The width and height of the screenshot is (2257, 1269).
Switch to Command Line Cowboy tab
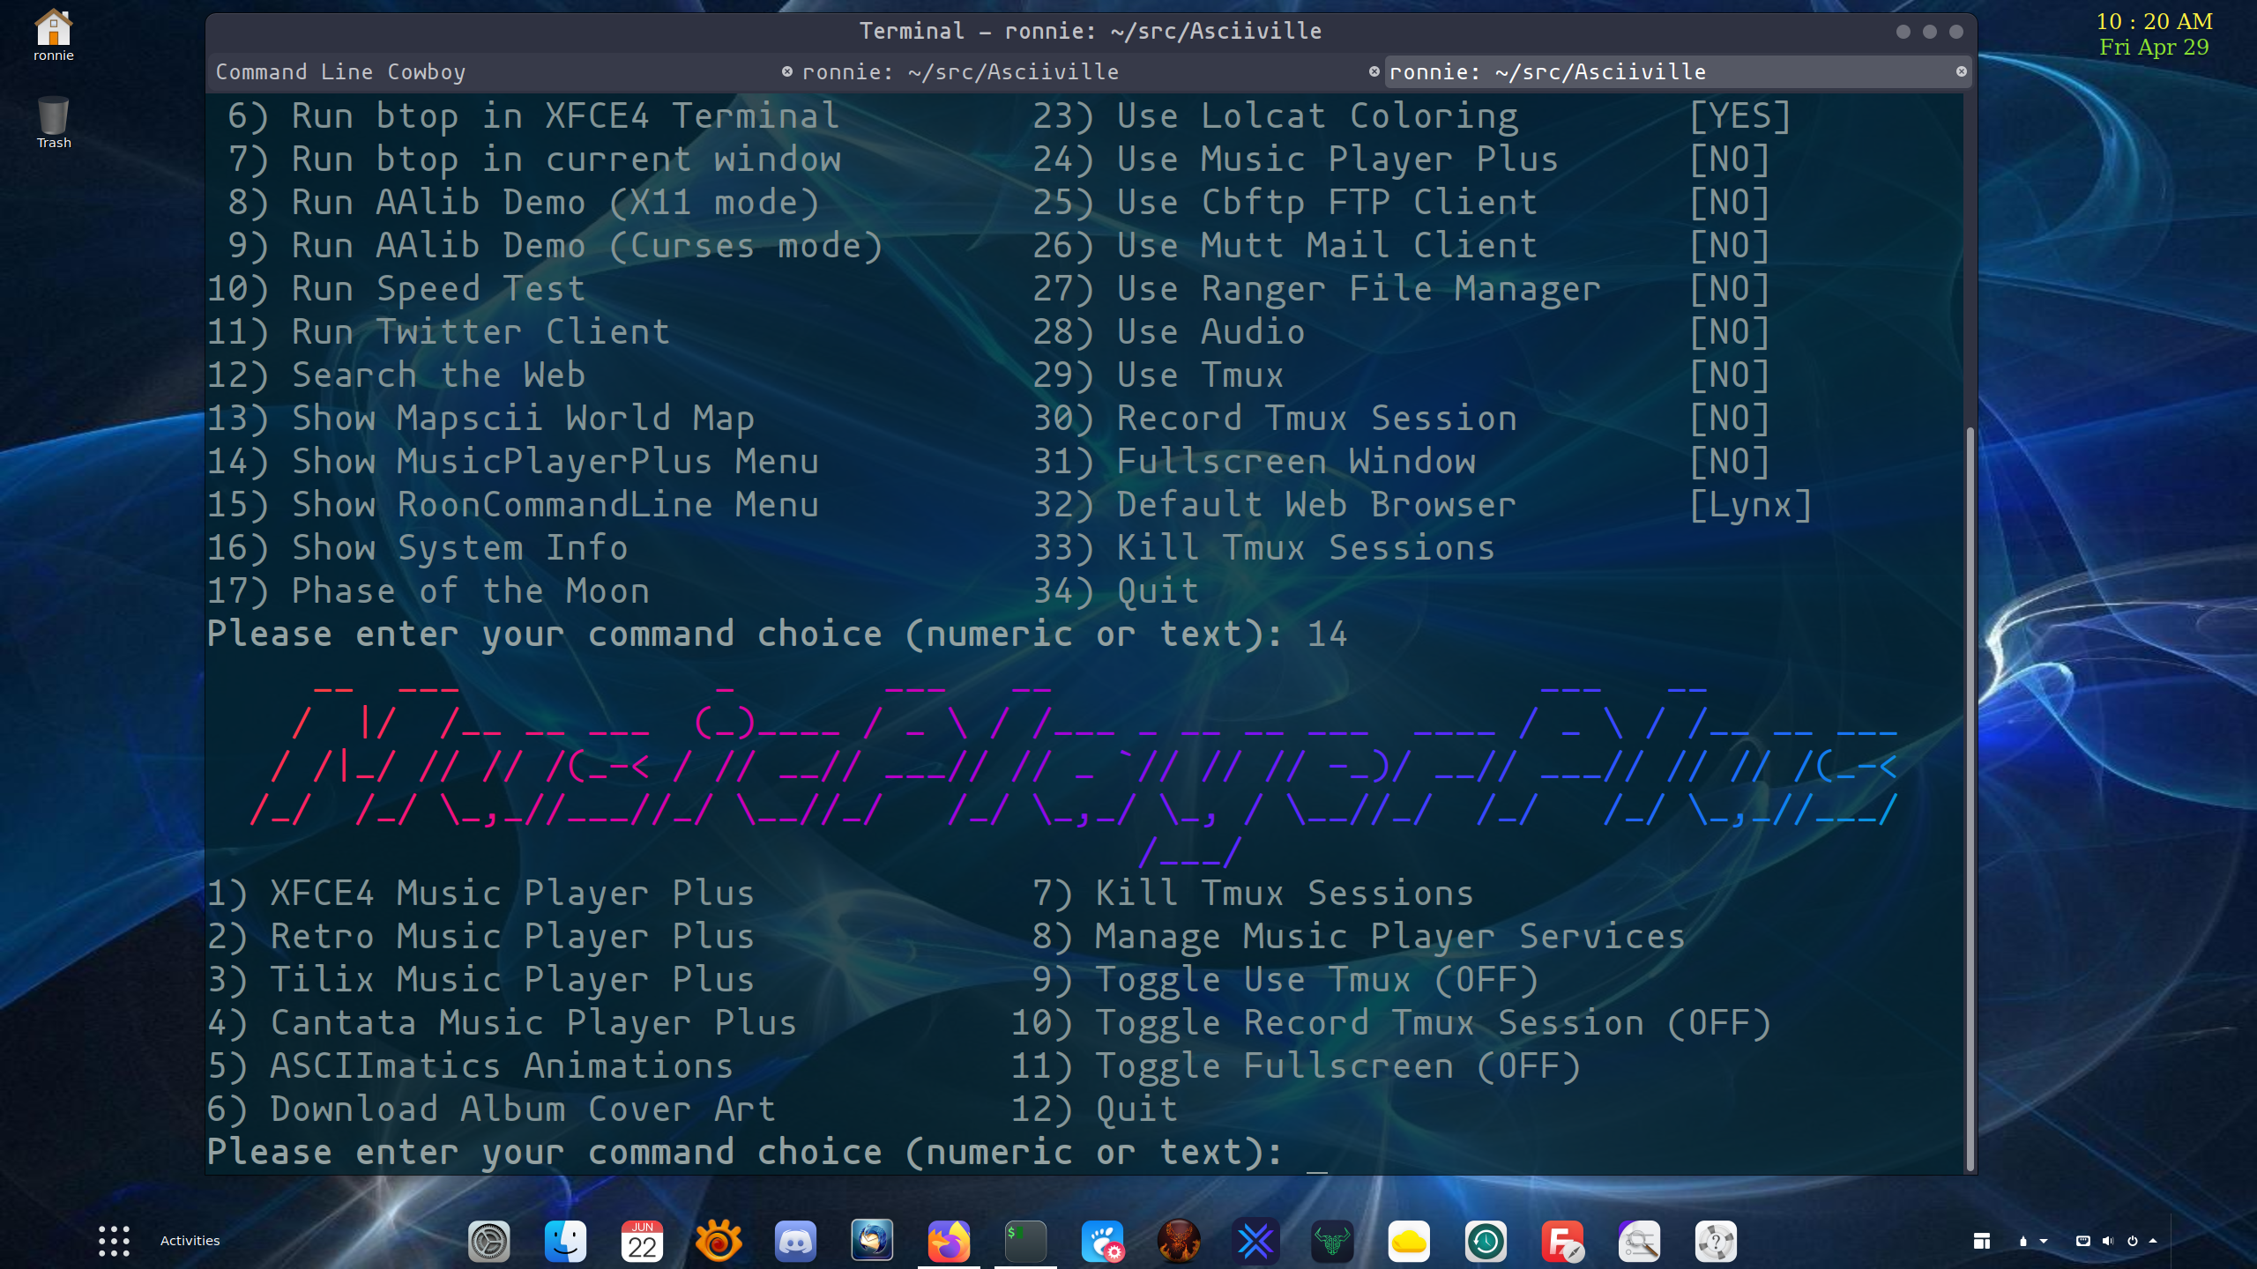[x=341, y=72]
